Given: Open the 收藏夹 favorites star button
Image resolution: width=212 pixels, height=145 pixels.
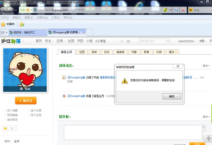Looking at the screenshot, I should [x=8, y=24].
